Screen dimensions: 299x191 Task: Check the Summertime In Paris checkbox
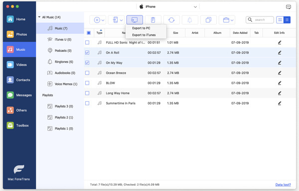[x=87, y=103]
